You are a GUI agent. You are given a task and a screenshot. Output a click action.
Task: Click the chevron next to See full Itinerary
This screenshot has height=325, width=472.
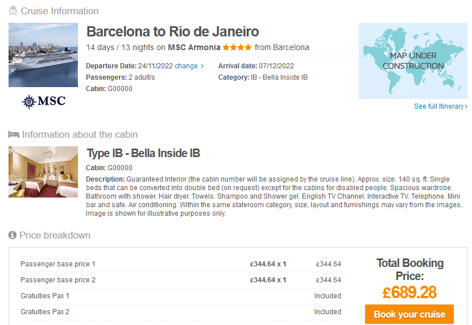(466, 106)
